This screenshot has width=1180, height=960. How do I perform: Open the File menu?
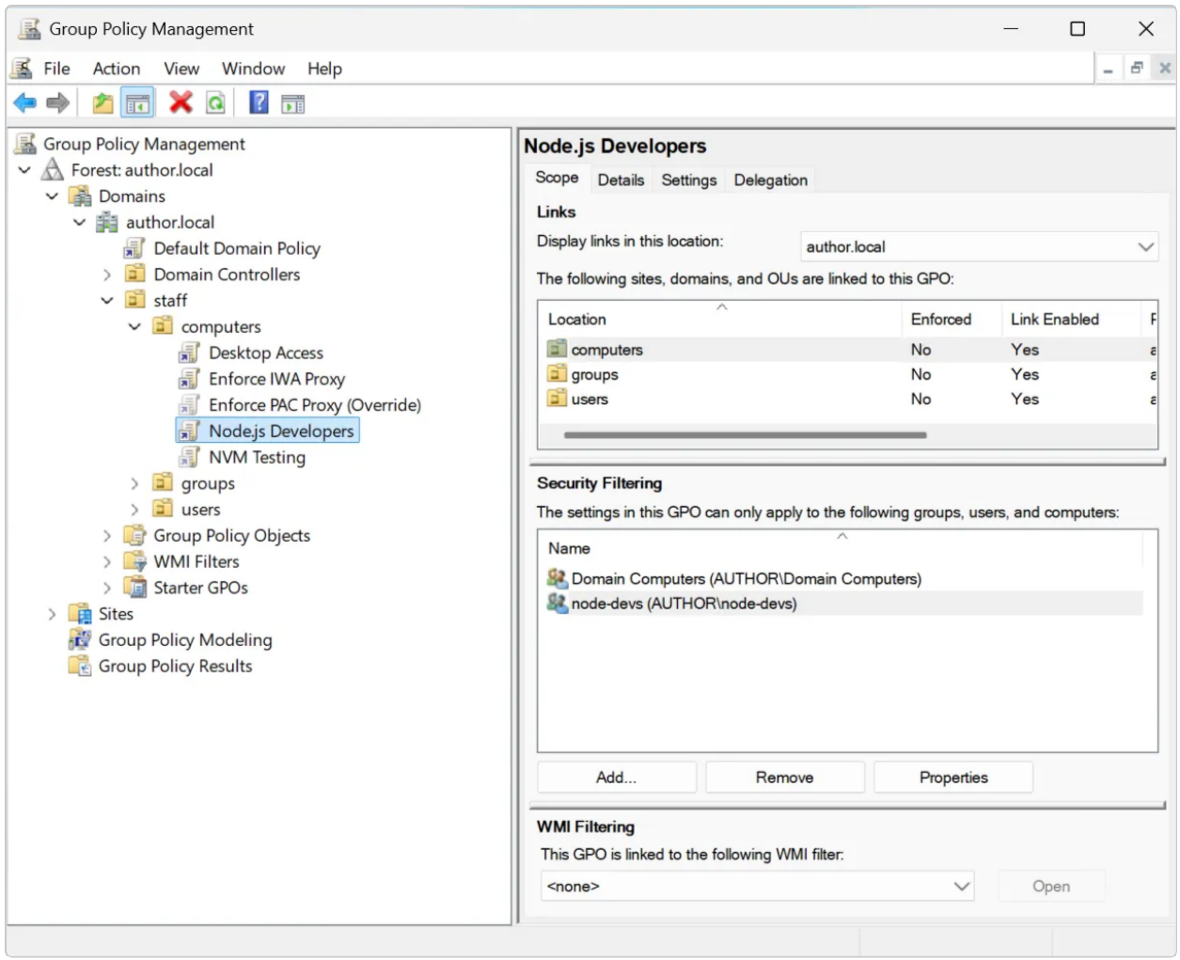(56, 69)
